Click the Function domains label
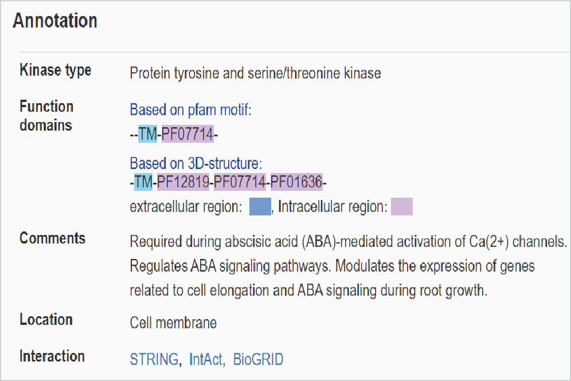This screenshot has width=571, height=381. tap(46, 116)
